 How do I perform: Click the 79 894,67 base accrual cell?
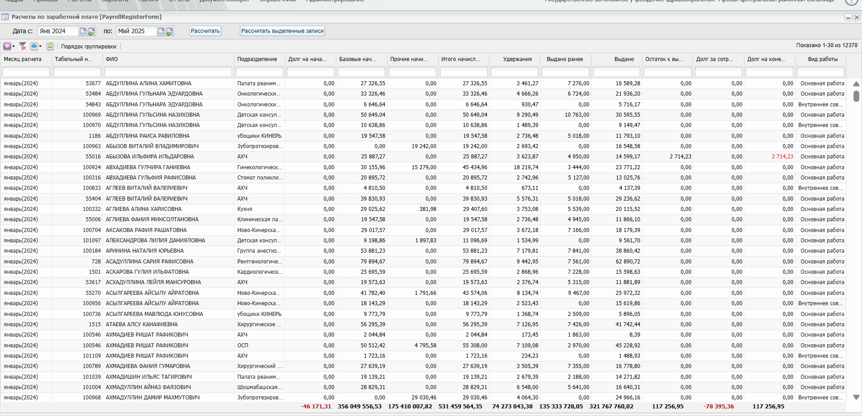(361, 262)
